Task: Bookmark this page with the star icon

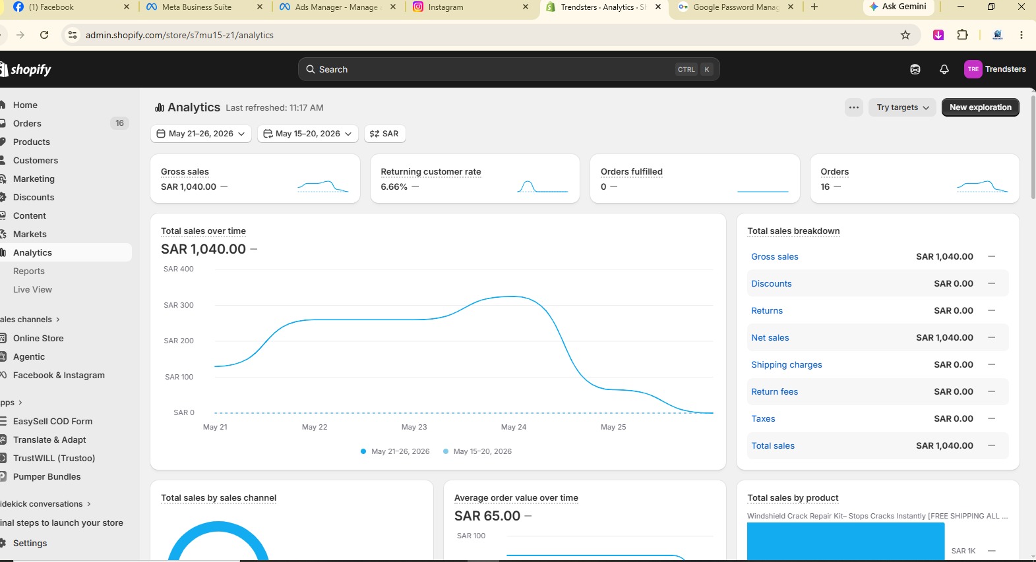Action: 905,35
